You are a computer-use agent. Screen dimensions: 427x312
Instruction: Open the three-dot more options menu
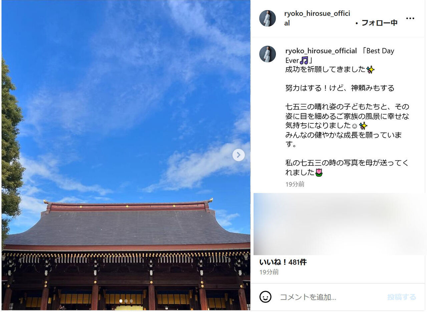click(x=410, y=18)
